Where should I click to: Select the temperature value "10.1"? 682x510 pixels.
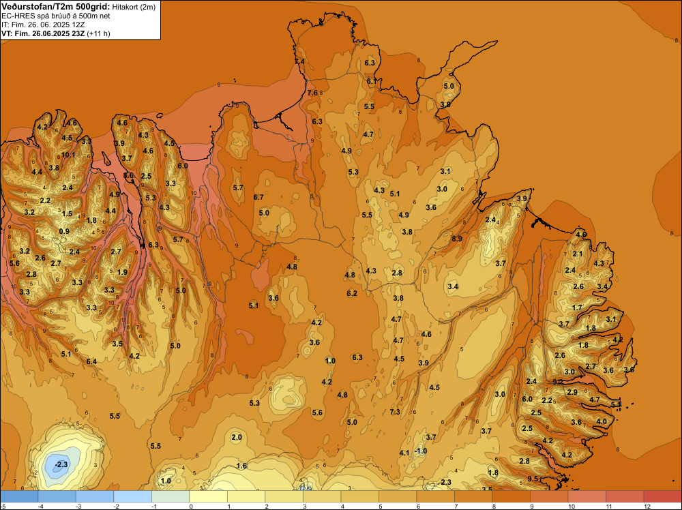point(68,155)
